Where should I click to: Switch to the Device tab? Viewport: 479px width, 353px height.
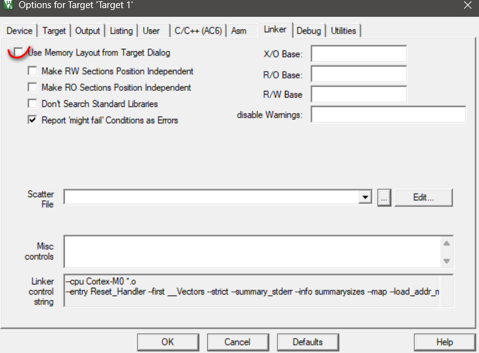(19, 31)
